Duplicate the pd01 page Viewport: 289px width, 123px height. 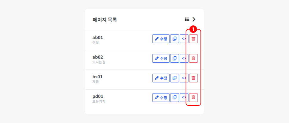(x=175, y=97)
